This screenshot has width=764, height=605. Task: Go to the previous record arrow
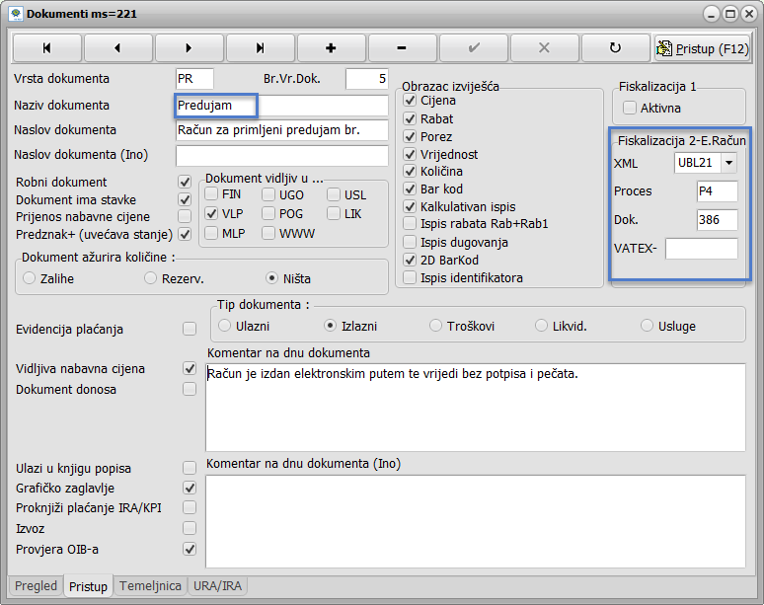[x=117, y=47]
